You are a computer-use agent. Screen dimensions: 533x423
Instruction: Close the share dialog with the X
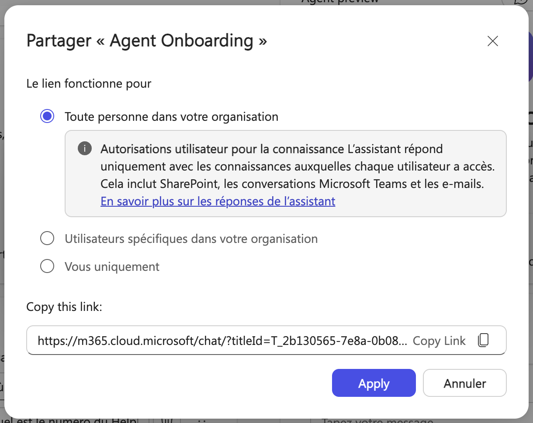(x=492, y=41)
